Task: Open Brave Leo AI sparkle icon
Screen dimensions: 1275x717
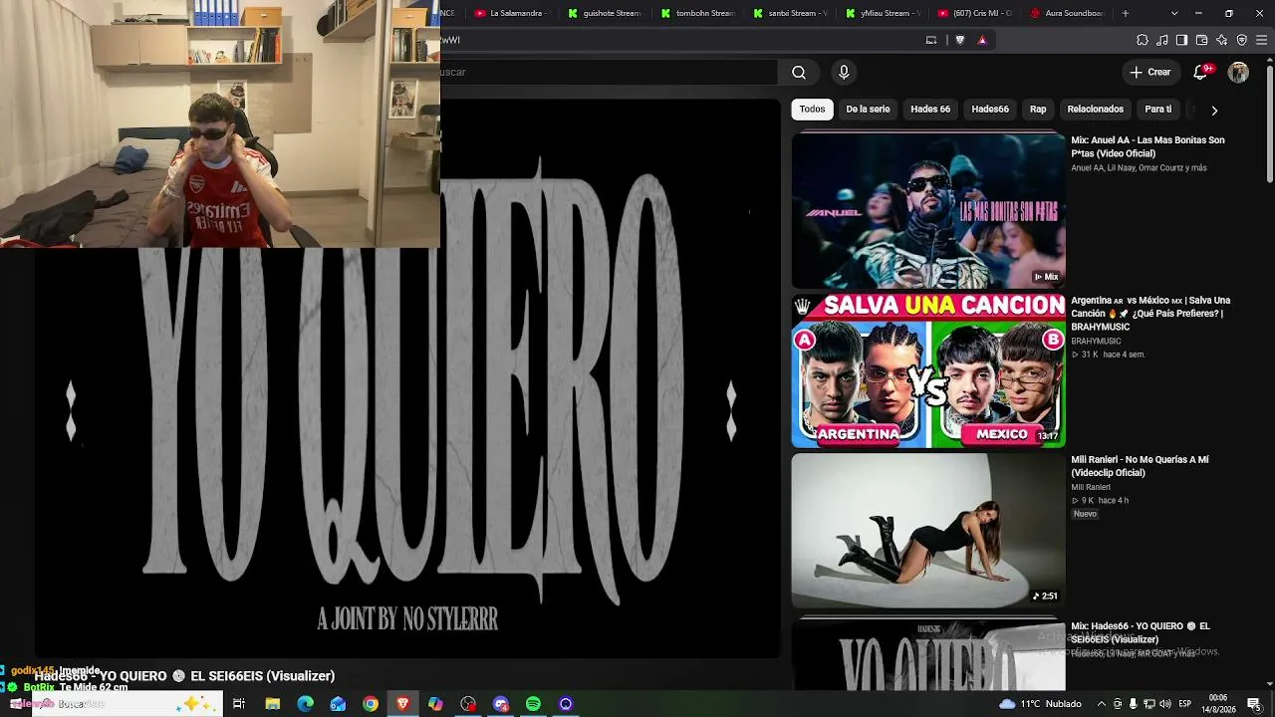Action: 1221,40
